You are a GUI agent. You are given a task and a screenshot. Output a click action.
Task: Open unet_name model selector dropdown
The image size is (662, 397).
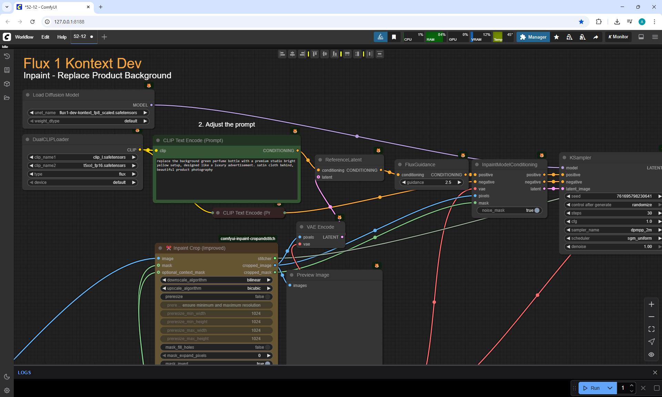tap(88, 113)
